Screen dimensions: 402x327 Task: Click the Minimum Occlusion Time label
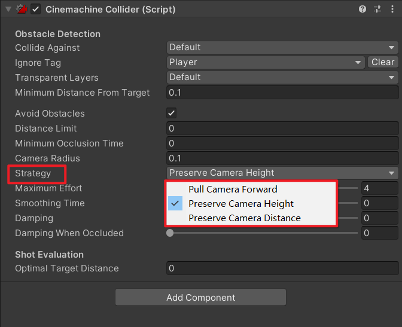69,143
